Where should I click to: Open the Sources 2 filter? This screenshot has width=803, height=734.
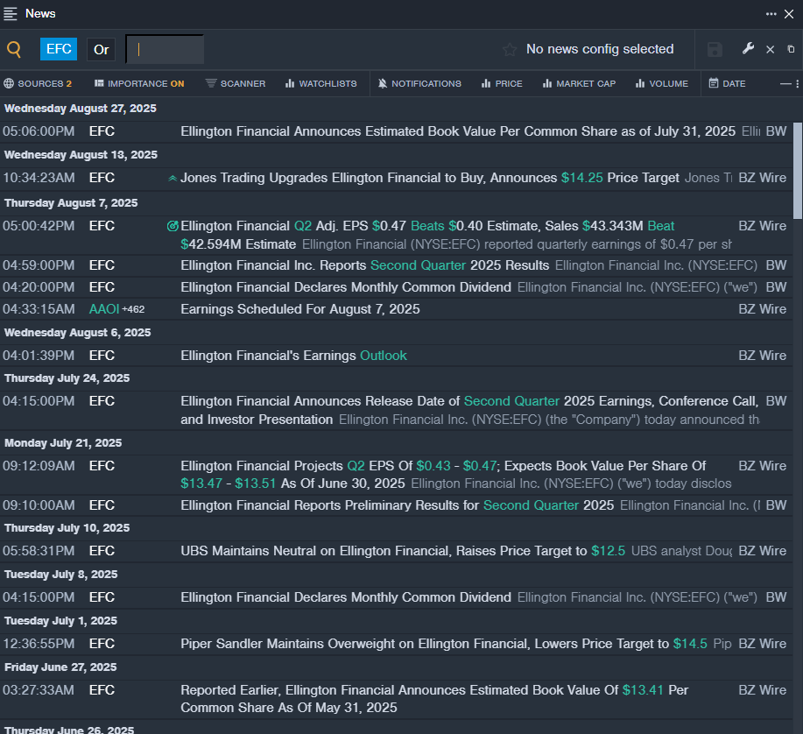coord(38,83)
